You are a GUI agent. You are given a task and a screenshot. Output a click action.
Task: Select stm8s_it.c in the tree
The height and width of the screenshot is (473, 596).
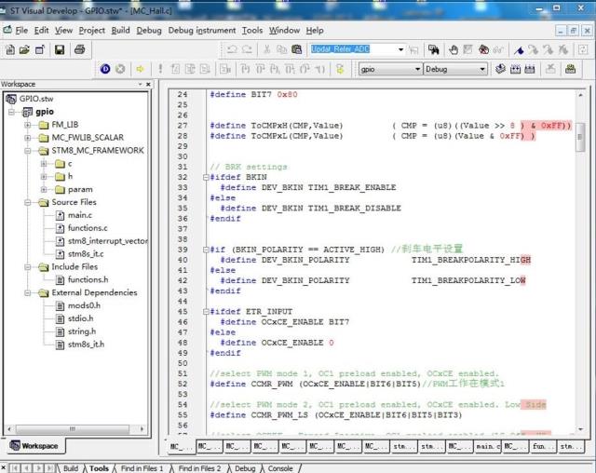point(86,254)
